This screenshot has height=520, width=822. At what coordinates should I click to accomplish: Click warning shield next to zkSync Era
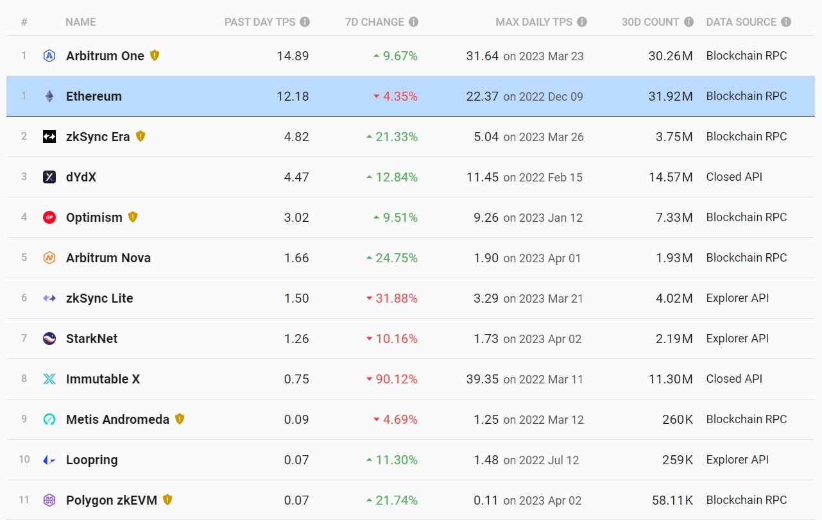pos(141,136)
